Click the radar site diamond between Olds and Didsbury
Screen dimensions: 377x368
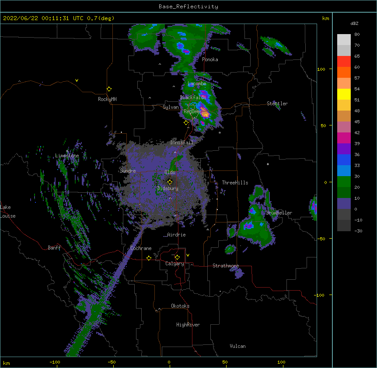(x=170, y=182)
